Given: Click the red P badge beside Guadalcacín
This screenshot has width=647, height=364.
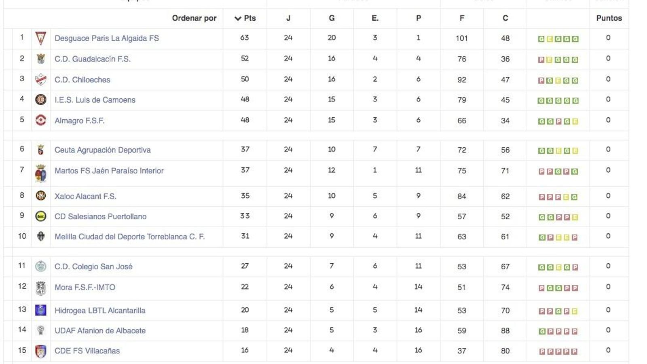Looking at the screenshot, I should [541, 59].
